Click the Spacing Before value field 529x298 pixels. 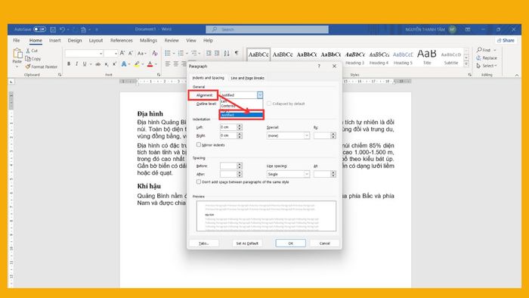pos(228,166)
